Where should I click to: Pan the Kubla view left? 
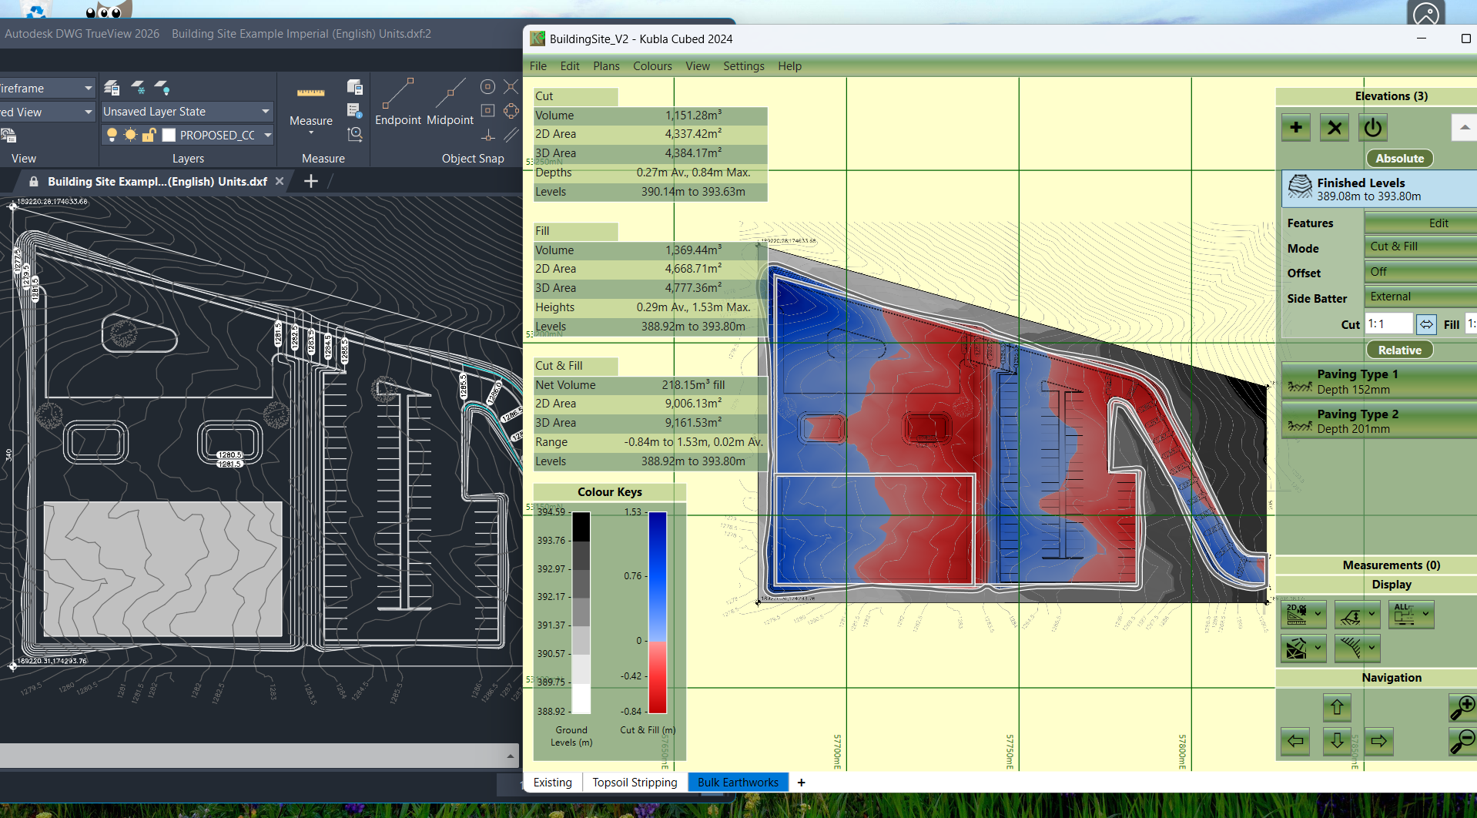(x=1296, y=741)
